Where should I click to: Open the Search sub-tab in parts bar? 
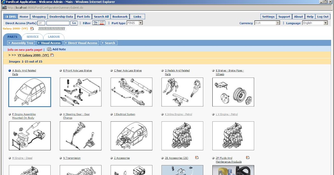tap(109, 43)
